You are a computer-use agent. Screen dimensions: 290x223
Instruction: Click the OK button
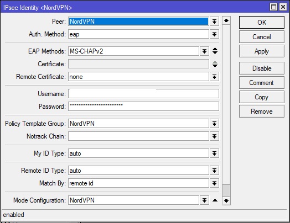(x=262, y=22)
